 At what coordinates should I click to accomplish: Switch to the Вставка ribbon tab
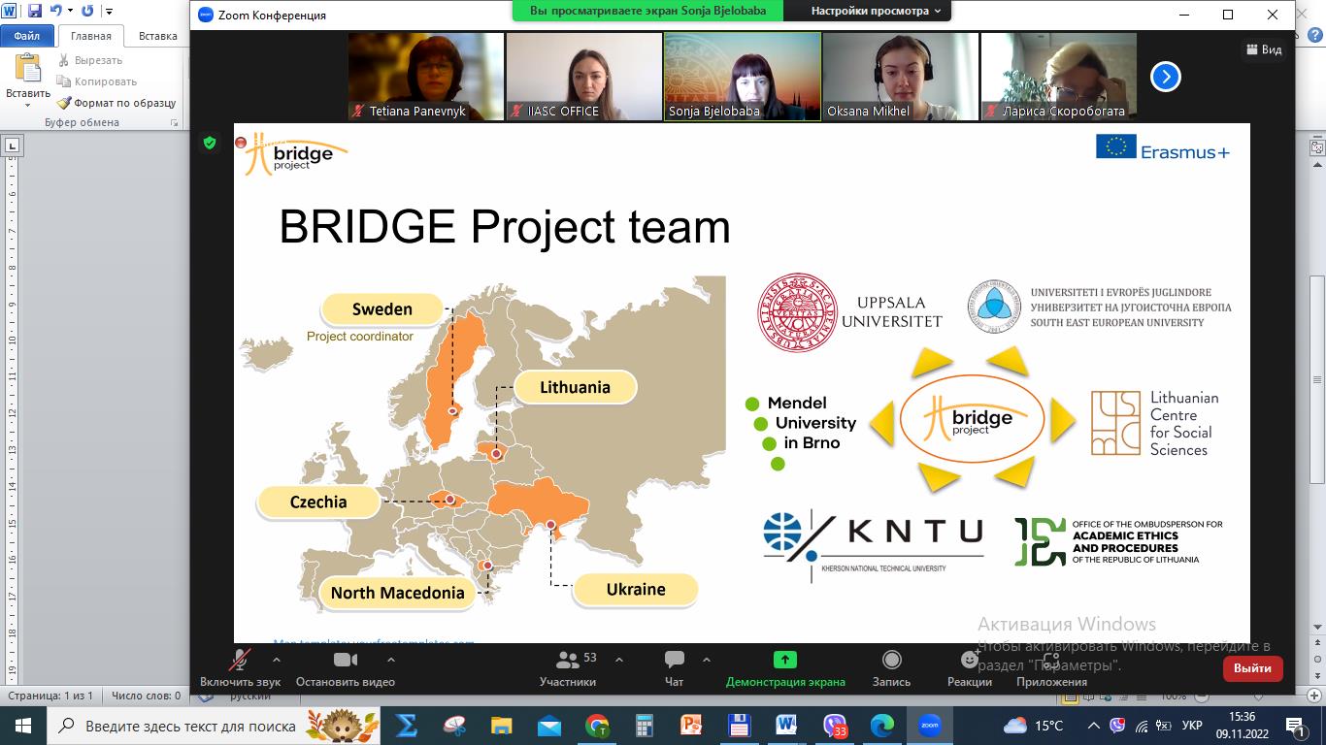tap(157, 36)
